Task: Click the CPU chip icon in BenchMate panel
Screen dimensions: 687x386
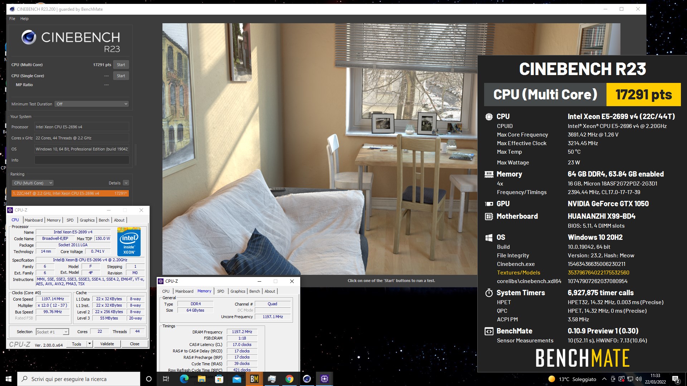Action: click(489, 117)
